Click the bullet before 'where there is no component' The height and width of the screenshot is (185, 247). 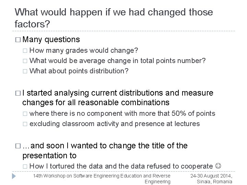pos(25,114)
